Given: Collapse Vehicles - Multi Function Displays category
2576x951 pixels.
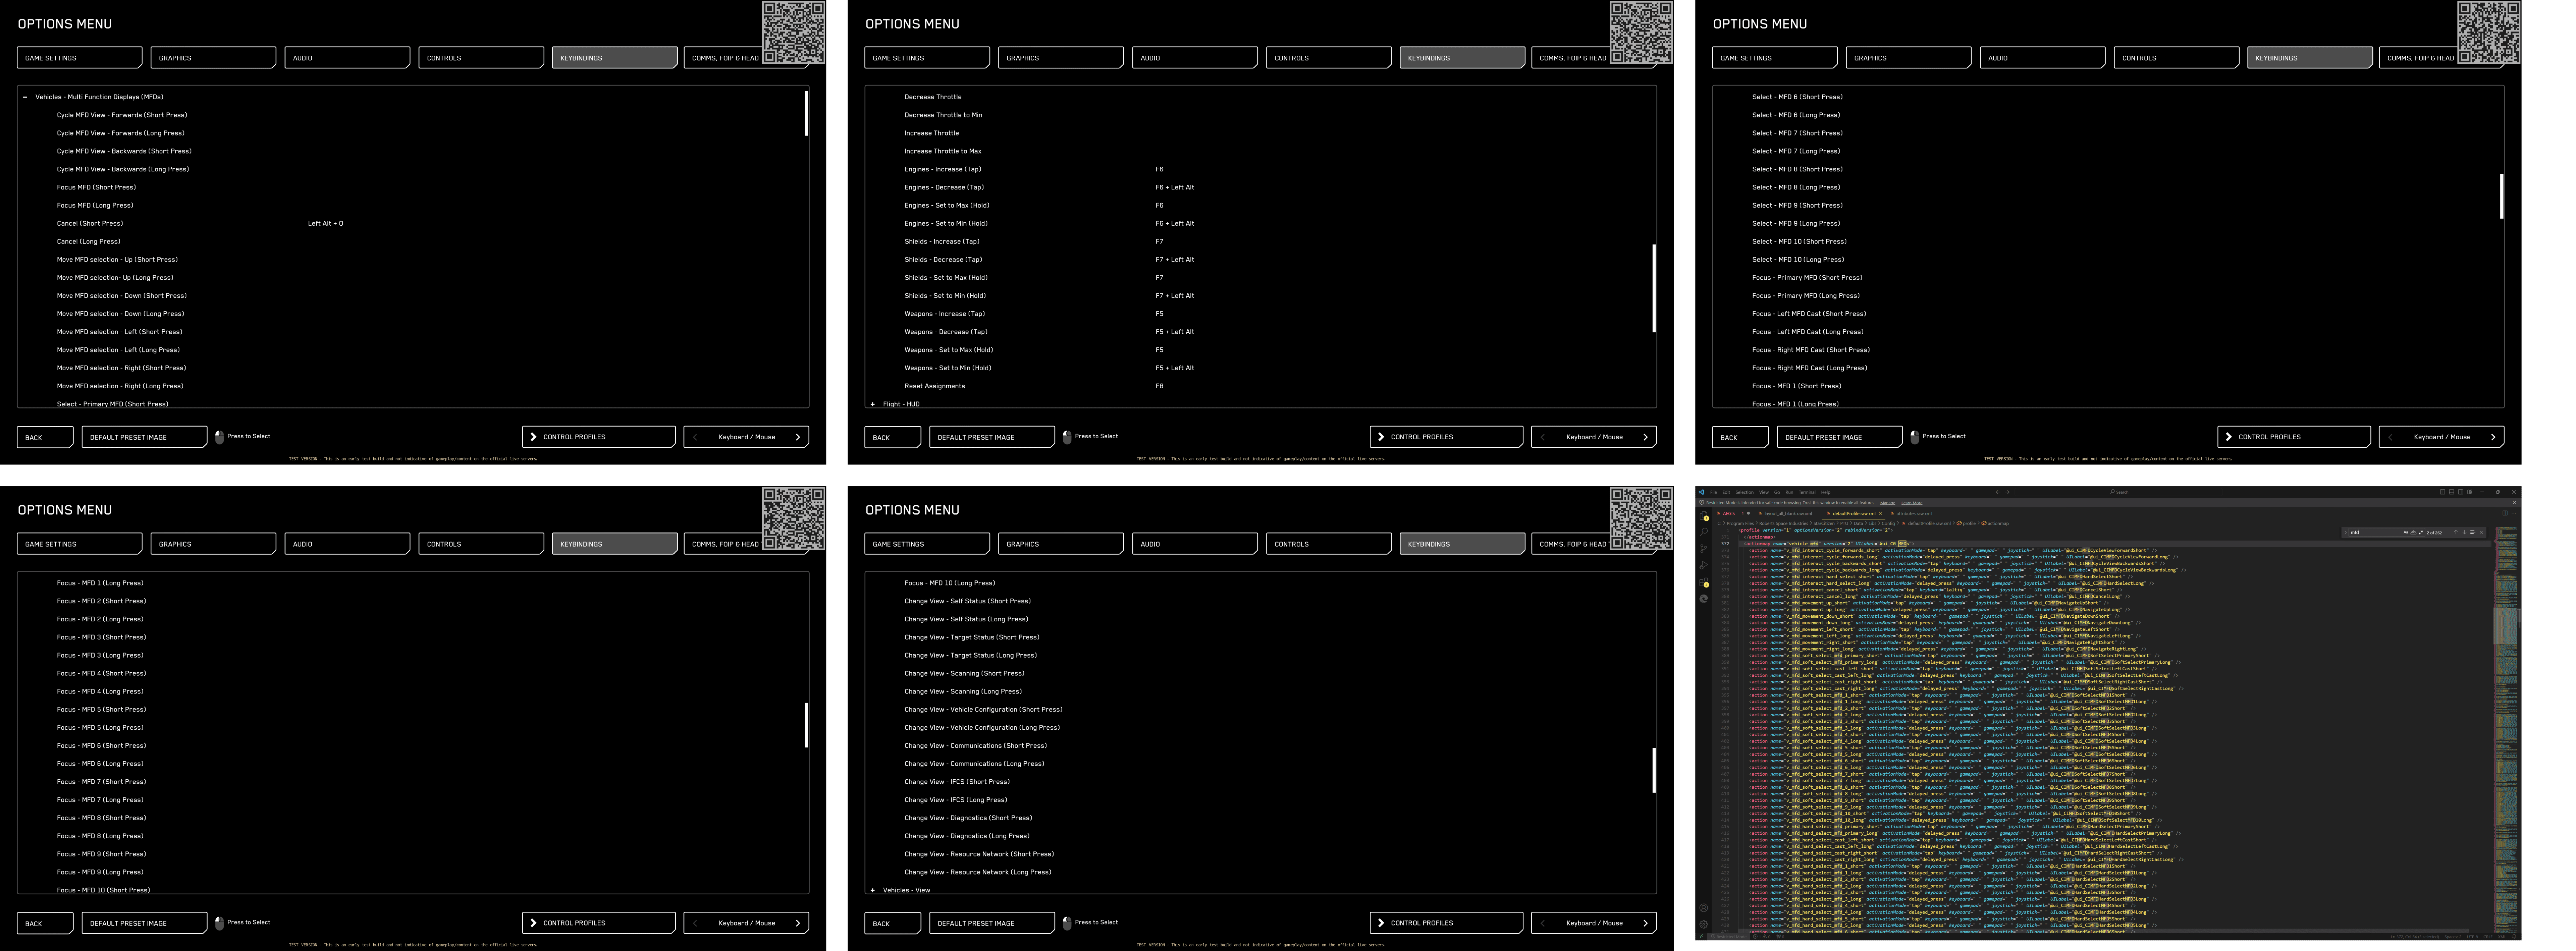Looking at the screenshot, I should tap(25, 97).
